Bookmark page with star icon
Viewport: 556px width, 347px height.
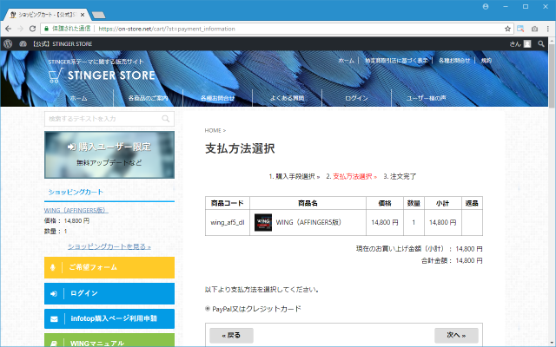(x=507, y=29)
